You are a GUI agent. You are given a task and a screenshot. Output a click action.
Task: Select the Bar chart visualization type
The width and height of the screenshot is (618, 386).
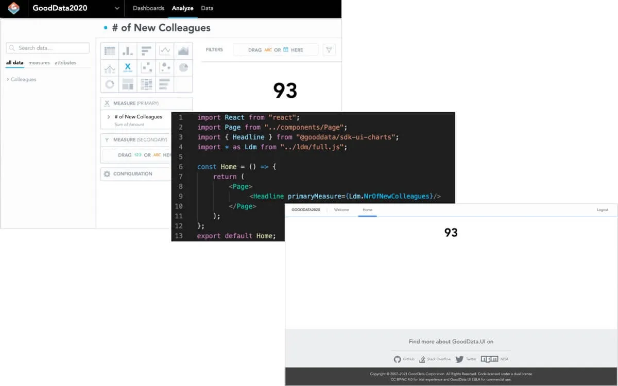(146, 50)
